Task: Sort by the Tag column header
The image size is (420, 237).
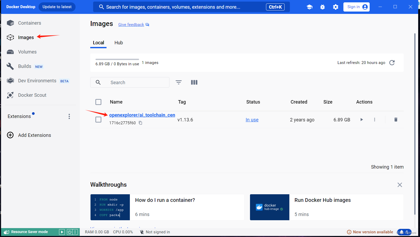Action: [182, 102]
